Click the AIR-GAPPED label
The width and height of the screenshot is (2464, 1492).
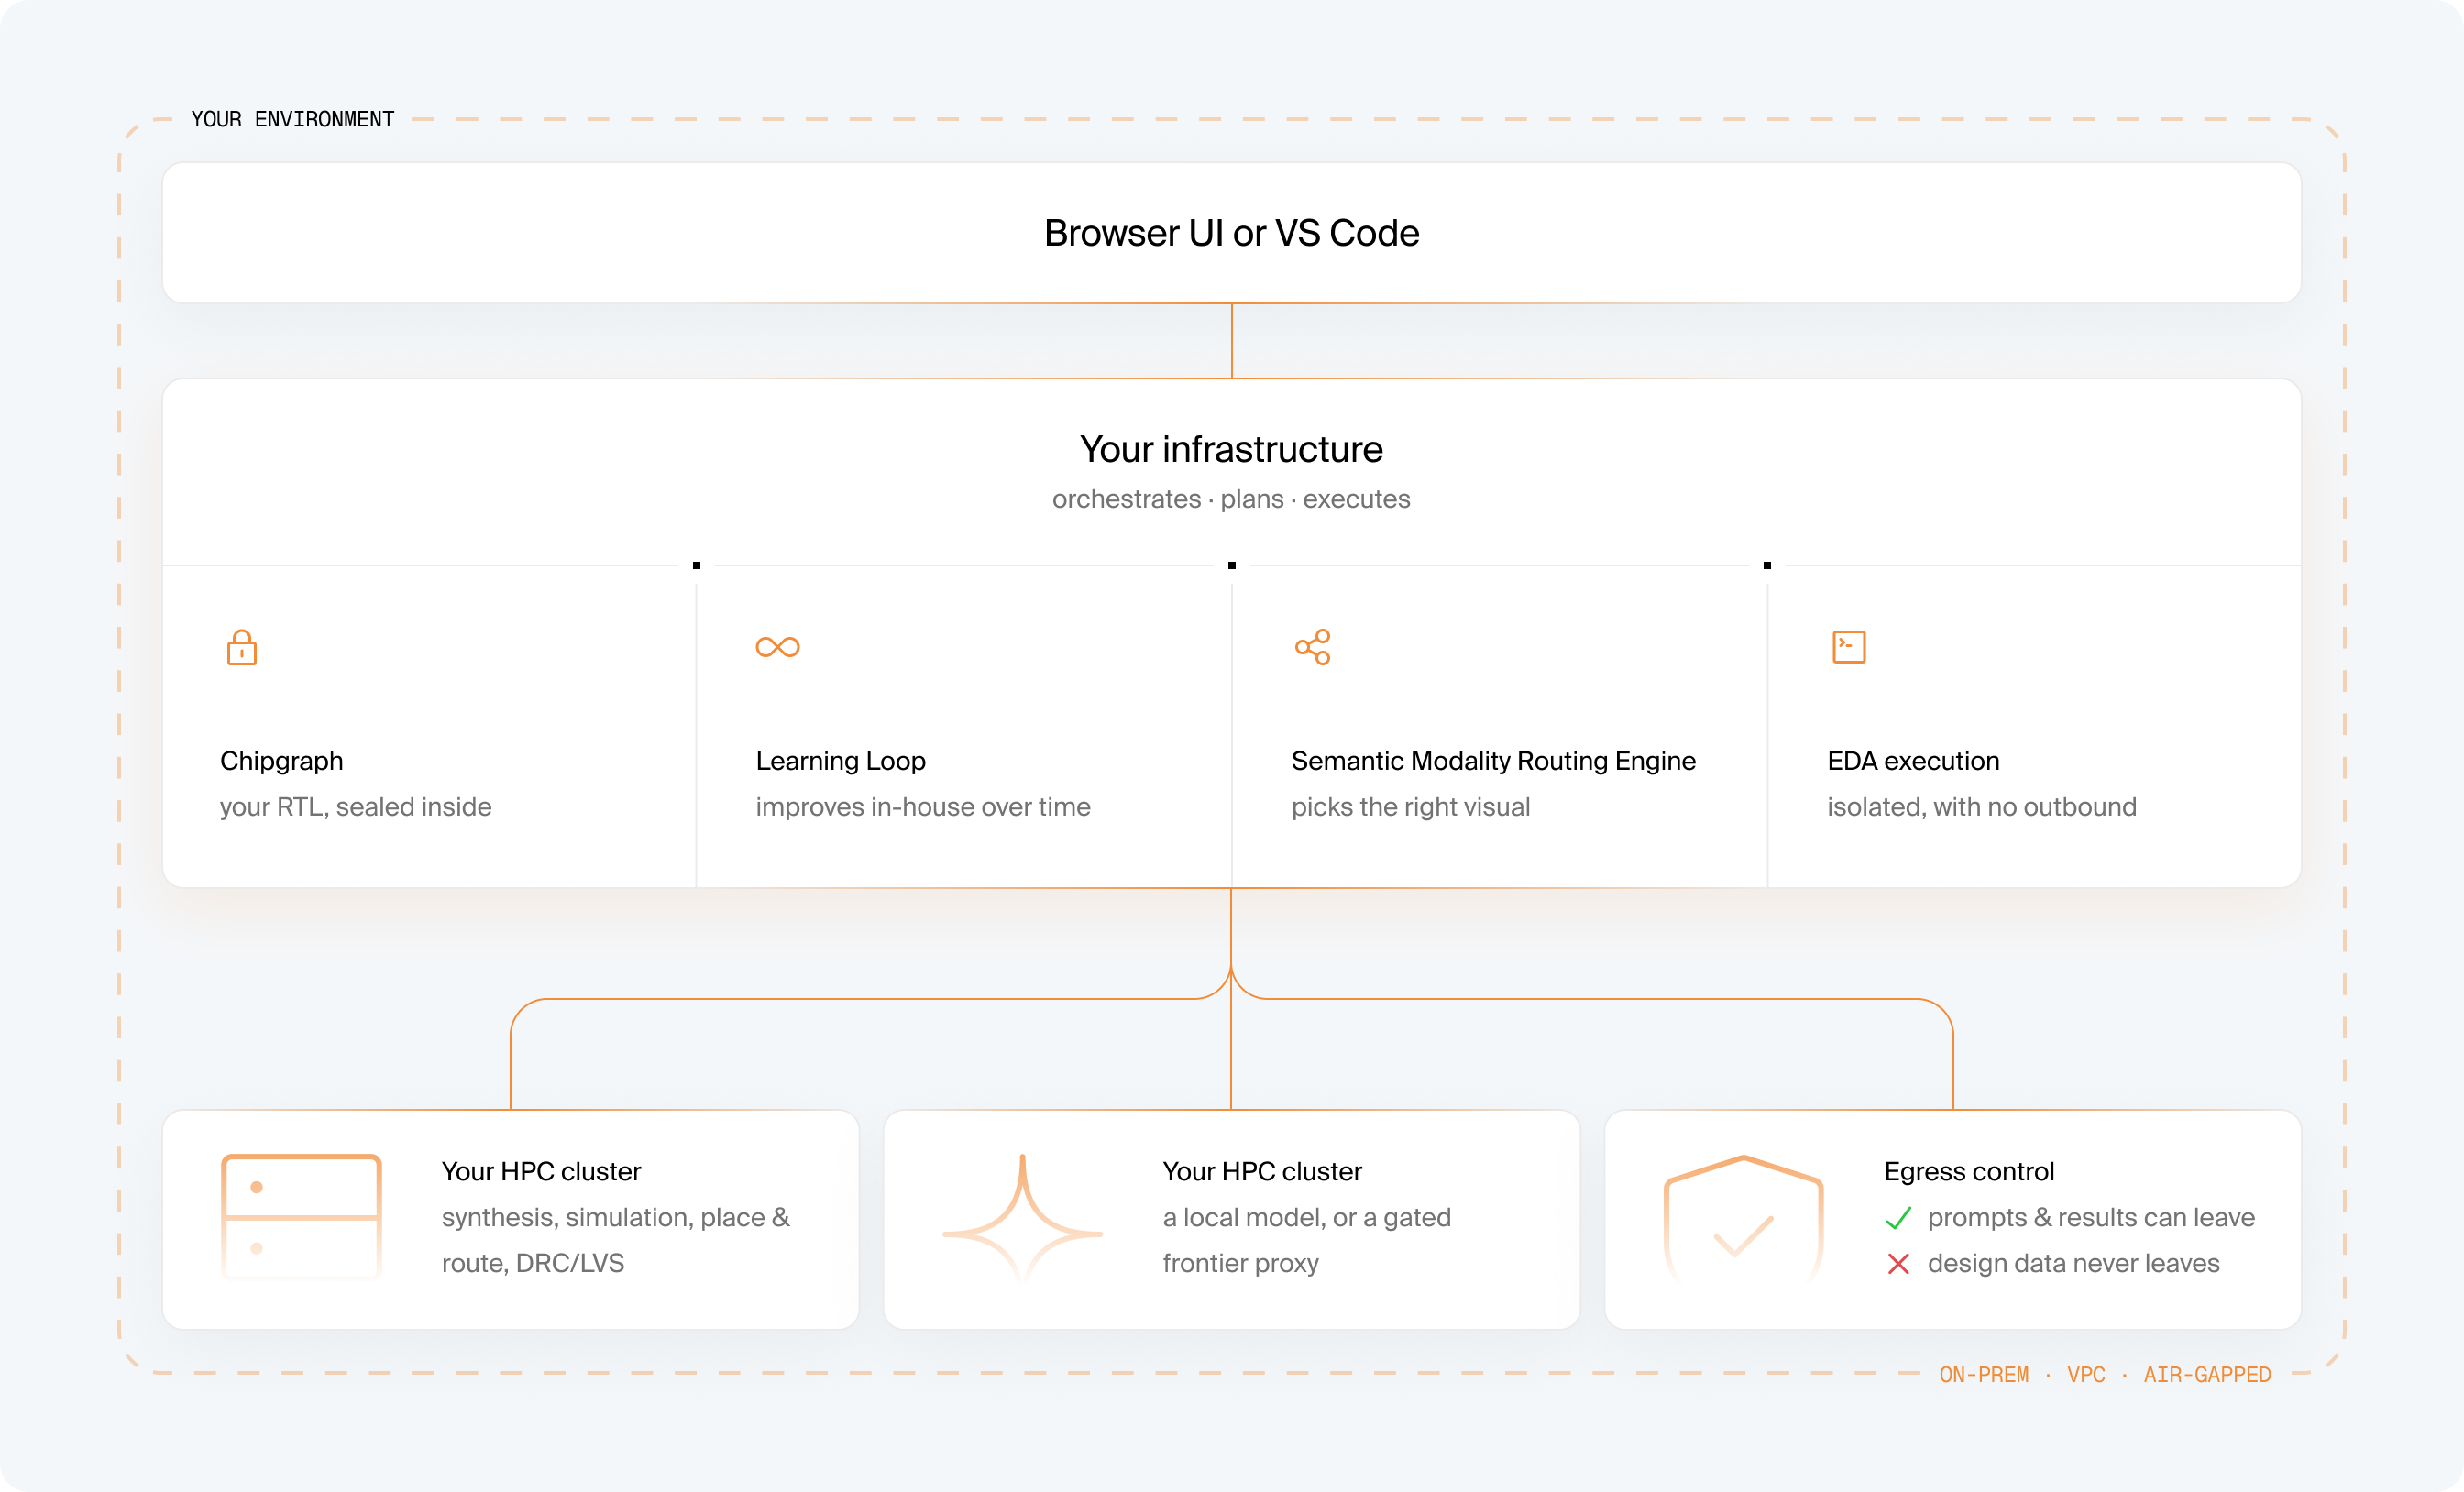click(x=2207, y=1375)
